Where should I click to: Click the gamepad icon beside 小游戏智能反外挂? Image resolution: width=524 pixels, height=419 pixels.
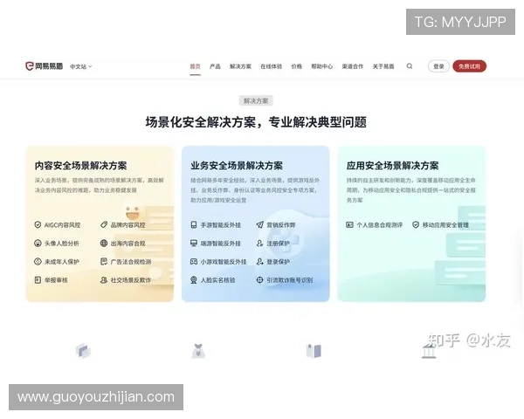pyautogui.click(x=194, y=261)
